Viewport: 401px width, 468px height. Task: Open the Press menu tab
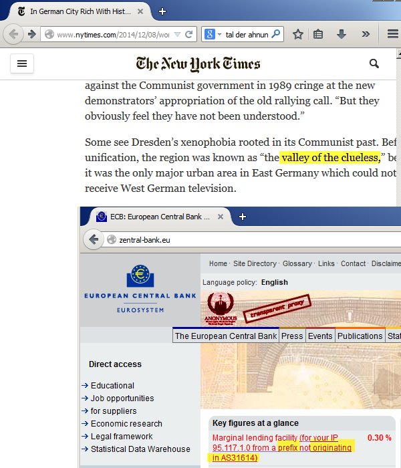tap(292, 336)
